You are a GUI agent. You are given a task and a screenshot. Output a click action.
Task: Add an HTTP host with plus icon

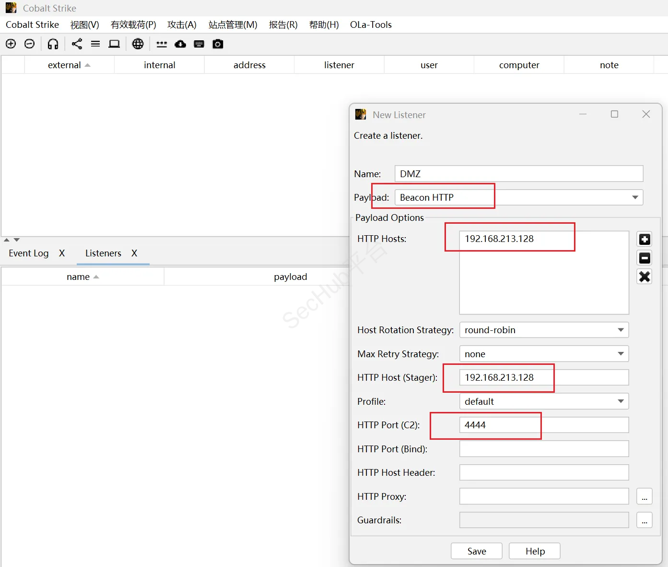pyautogui.click(x=645, y=239)
